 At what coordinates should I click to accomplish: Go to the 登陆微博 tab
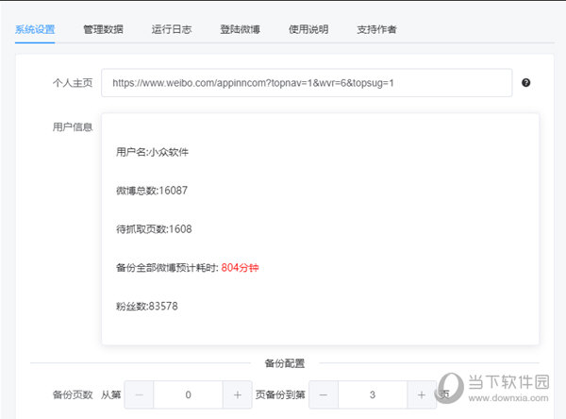coord(240,29)
